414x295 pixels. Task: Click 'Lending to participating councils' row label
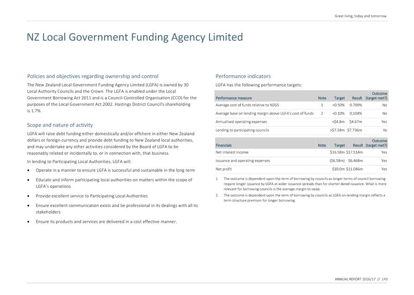(242, 130)
